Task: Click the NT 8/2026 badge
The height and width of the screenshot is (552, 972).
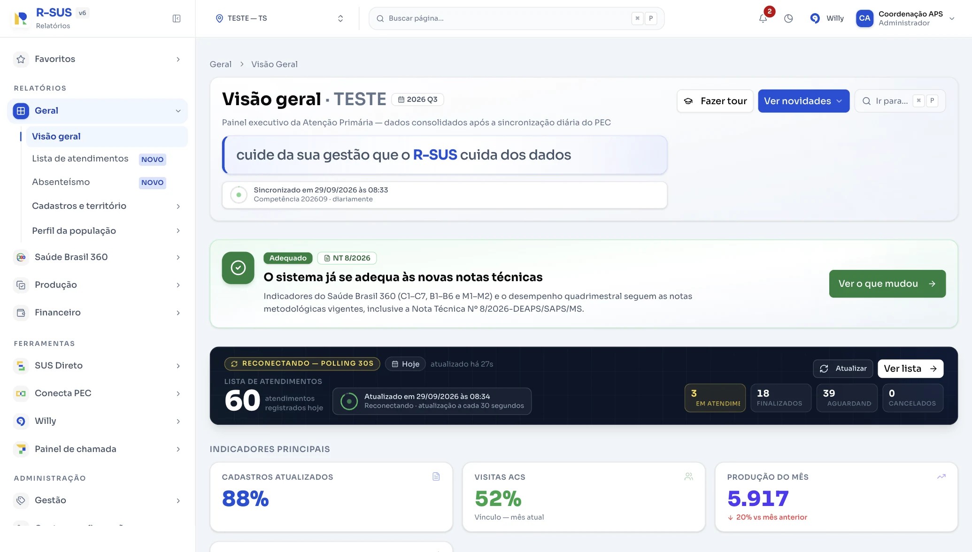Action: pos(347,258)
